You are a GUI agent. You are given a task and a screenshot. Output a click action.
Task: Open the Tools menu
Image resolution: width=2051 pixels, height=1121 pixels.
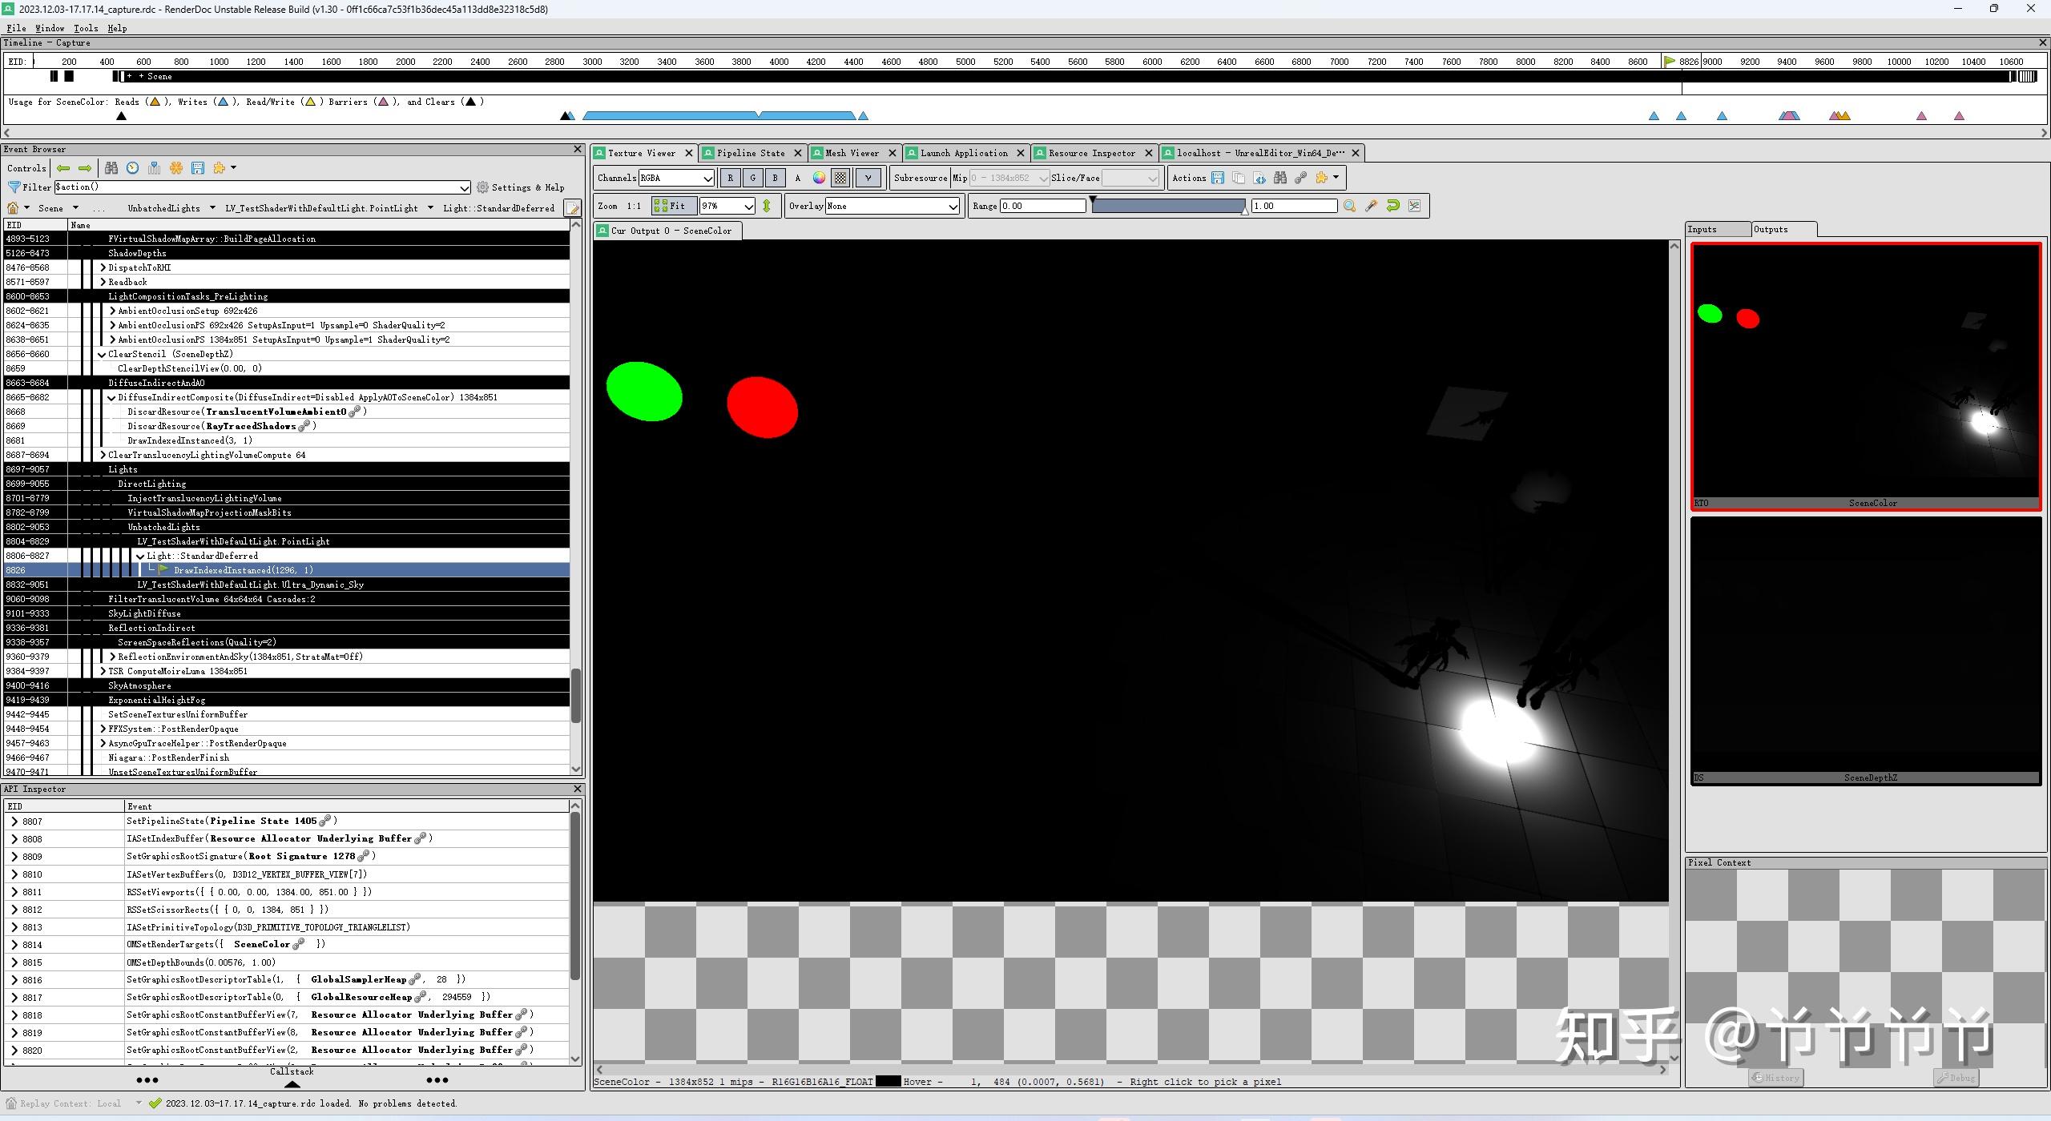pos(85,28)
